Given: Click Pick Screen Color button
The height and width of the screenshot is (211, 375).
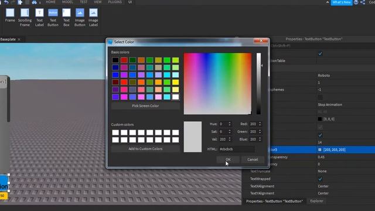Looking at the screenshot, I should tap(145, 105).
